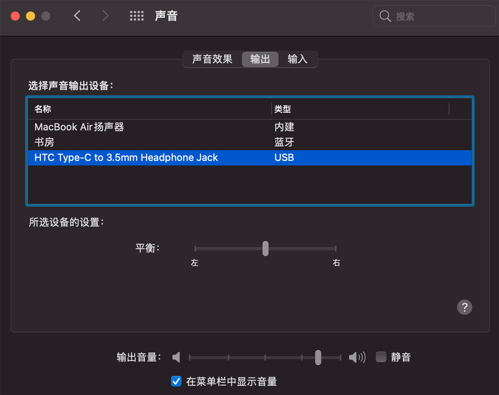Select MacBook Air扬声器 output device
This screenshot has width=499, height=395.
[79, 127]
